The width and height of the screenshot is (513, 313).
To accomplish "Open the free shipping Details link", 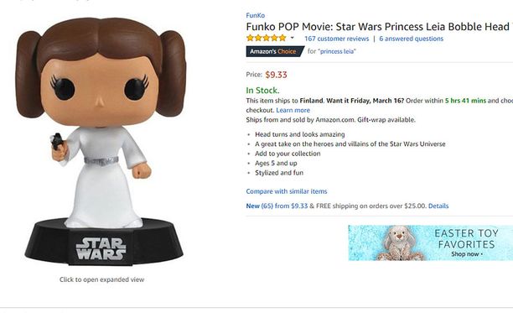I will [x=438, y=206].
